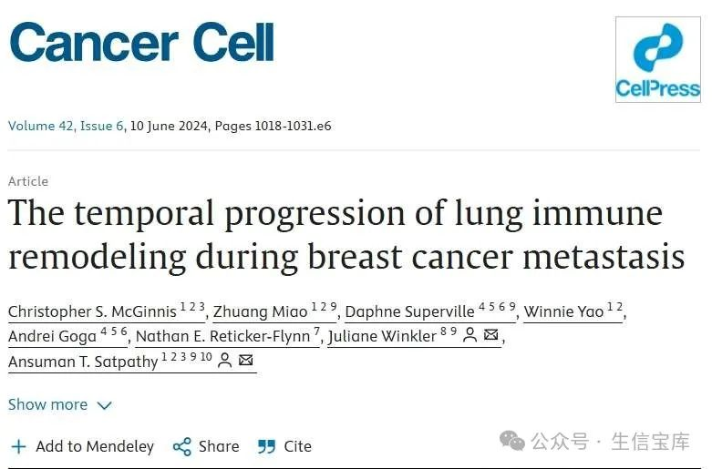Click the Add to Mendeley button
This screenshot has height=469, width=712.
82,446
